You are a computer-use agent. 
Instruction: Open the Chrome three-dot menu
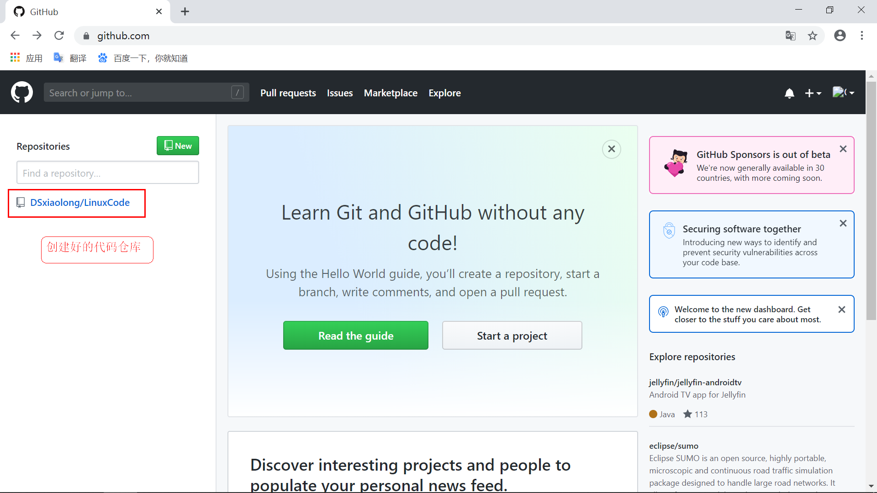862,36
